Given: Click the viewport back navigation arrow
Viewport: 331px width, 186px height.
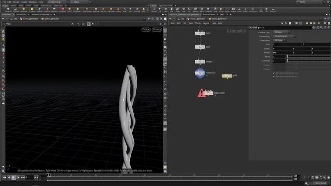Looking at the screenshot, I should (3, 19).
